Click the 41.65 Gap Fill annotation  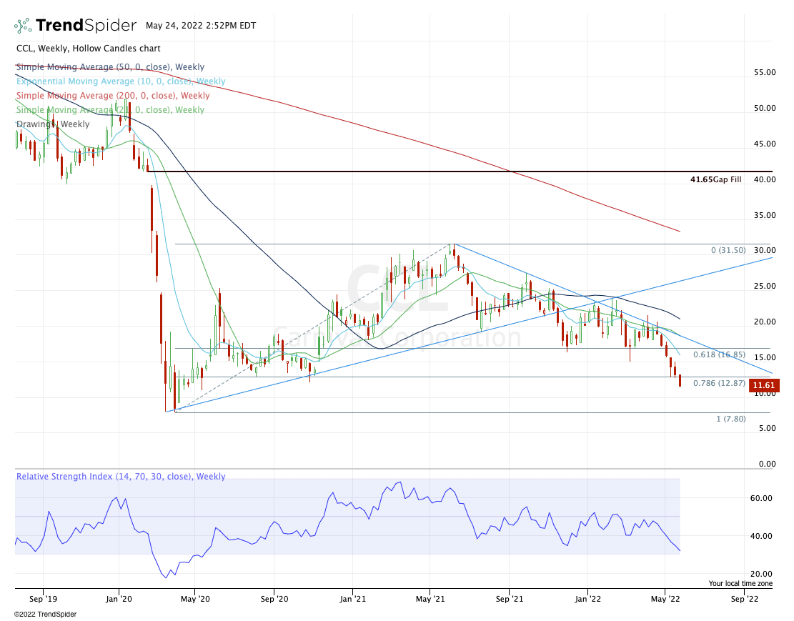pos(715,179)
